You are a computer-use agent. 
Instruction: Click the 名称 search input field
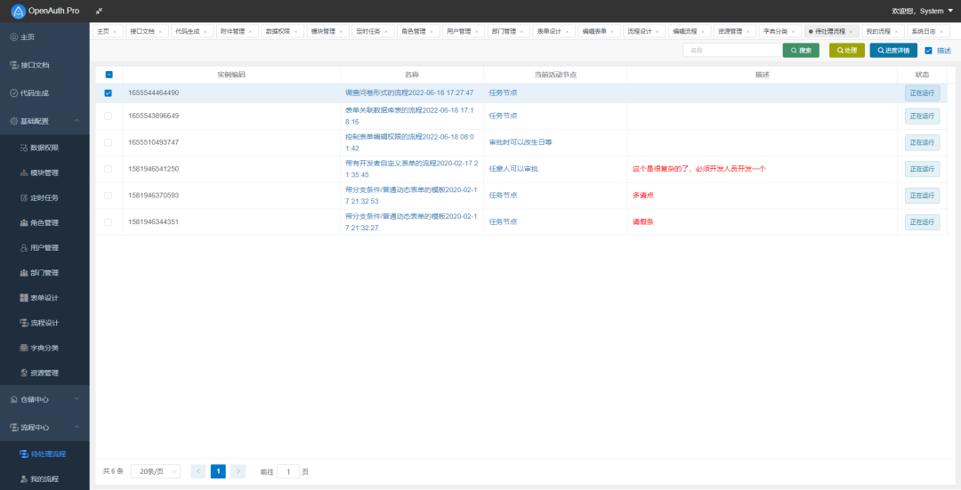[732, 51]
